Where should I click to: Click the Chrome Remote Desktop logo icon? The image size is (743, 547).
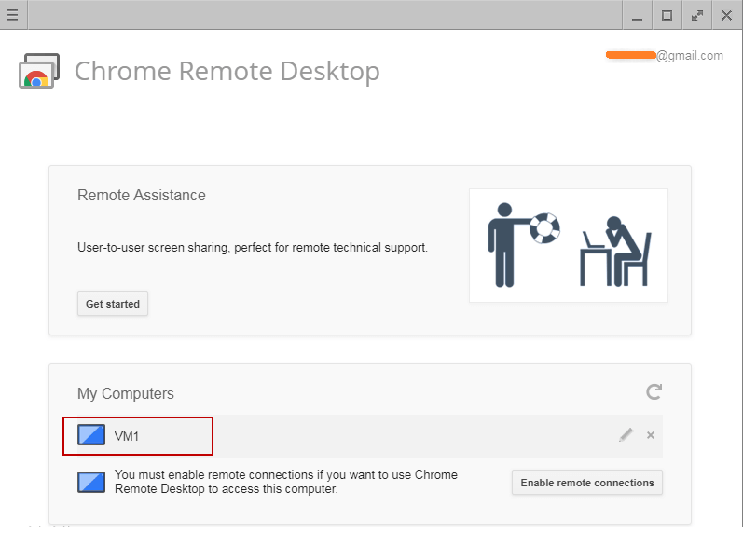click(39, 71)
